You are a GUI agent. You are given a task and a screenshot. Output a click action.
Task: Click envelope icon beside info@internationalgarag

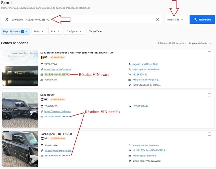click(130, 80)
